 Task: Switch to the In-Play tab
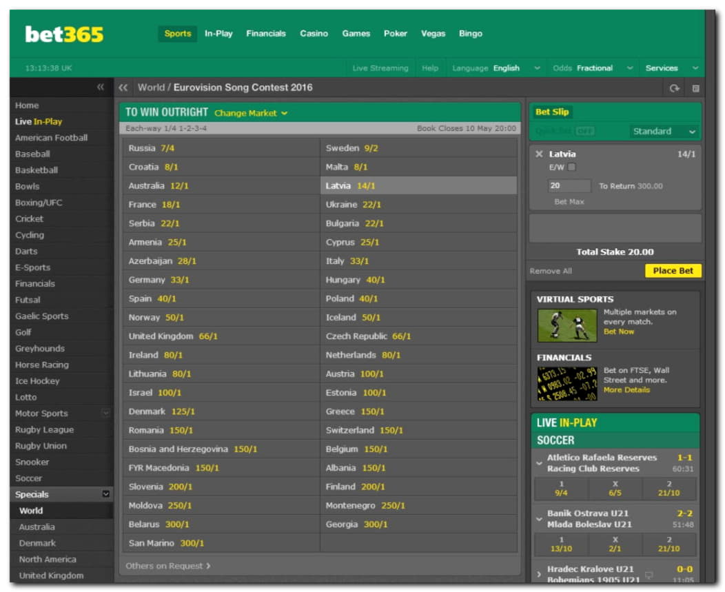(x=218, y=34)
